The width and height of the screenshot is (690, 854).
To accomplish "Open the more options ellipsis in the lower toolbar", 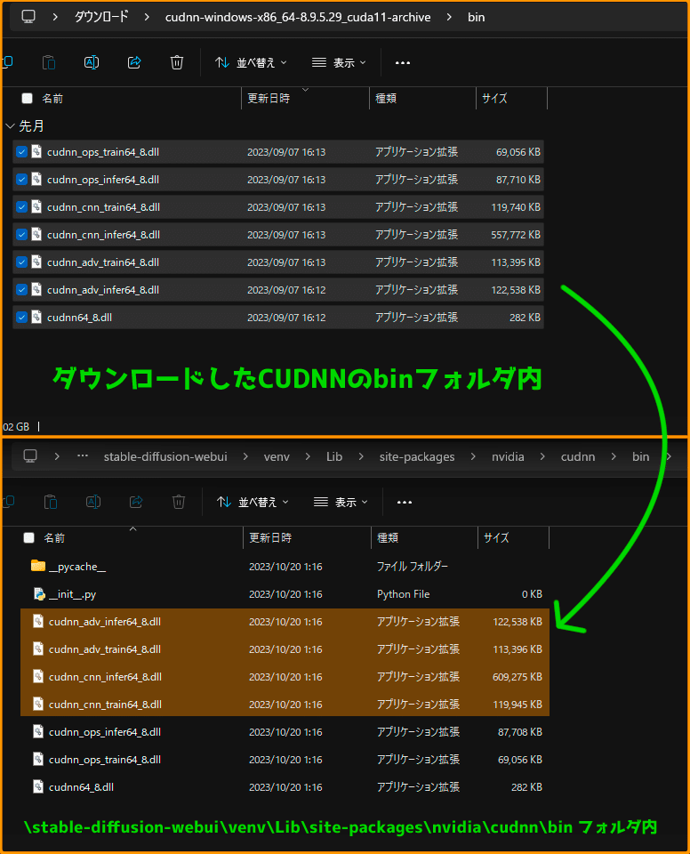I will (x=404, y=502).
